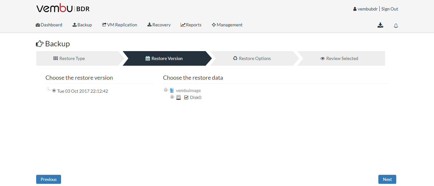The height and width of the screenshot is (186, 434).
Task: Click the pointing hand icon beside the Backup heading
Action: point(40,44)
